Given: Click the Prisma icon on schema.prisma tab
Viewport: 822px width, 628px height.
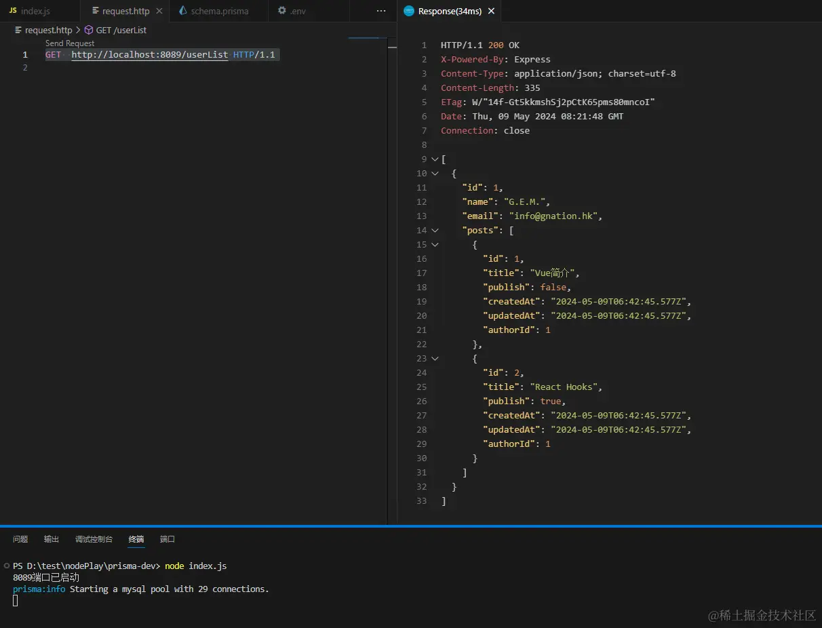Looking at the screenshot, I should tap(183, 11).
